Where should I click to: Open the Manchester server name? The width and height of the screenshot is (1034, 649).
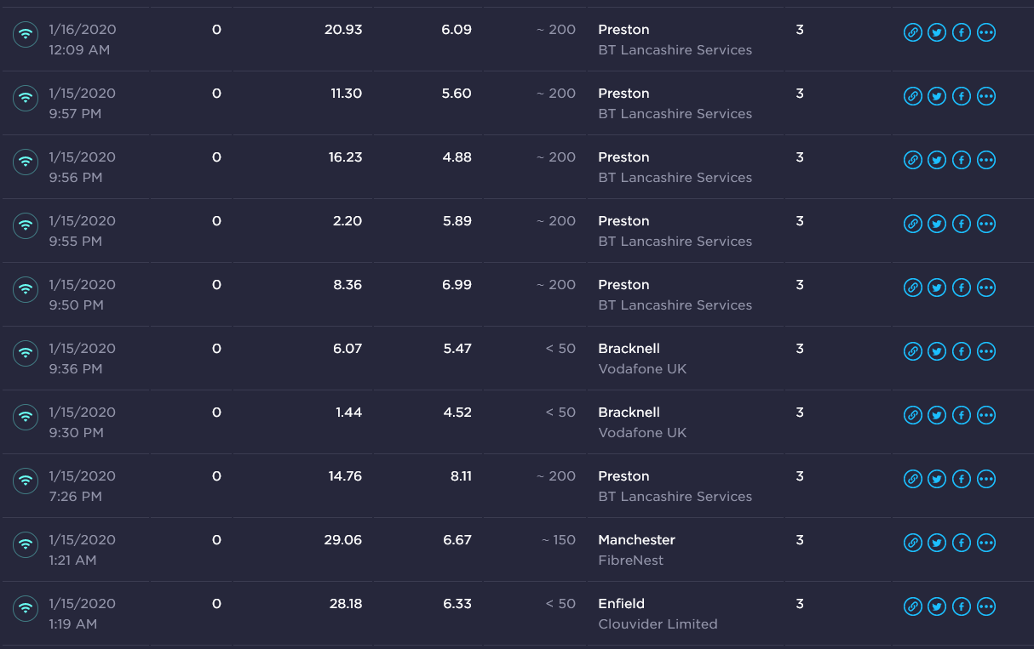click(x=636, y=540)
